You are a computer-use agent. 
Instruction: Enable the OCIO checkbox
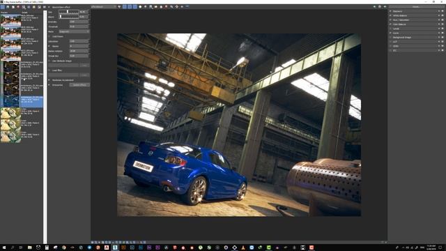pyautogui.click(x=390, y=46)
